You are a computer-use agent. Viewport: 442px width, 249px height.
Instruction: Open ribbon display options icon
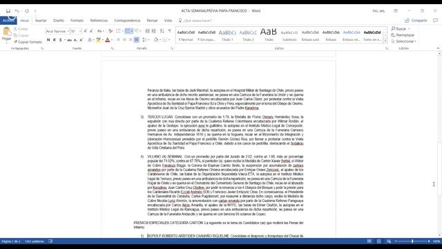pos(396,11)
